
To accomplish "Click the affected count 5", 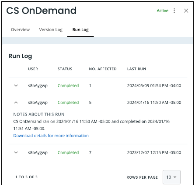I will pos(90,102).
